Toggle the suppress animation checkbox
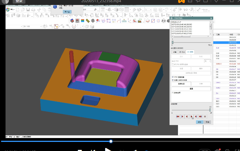The width and height of the screenshot is (240, 151). [x=173, y=93]
